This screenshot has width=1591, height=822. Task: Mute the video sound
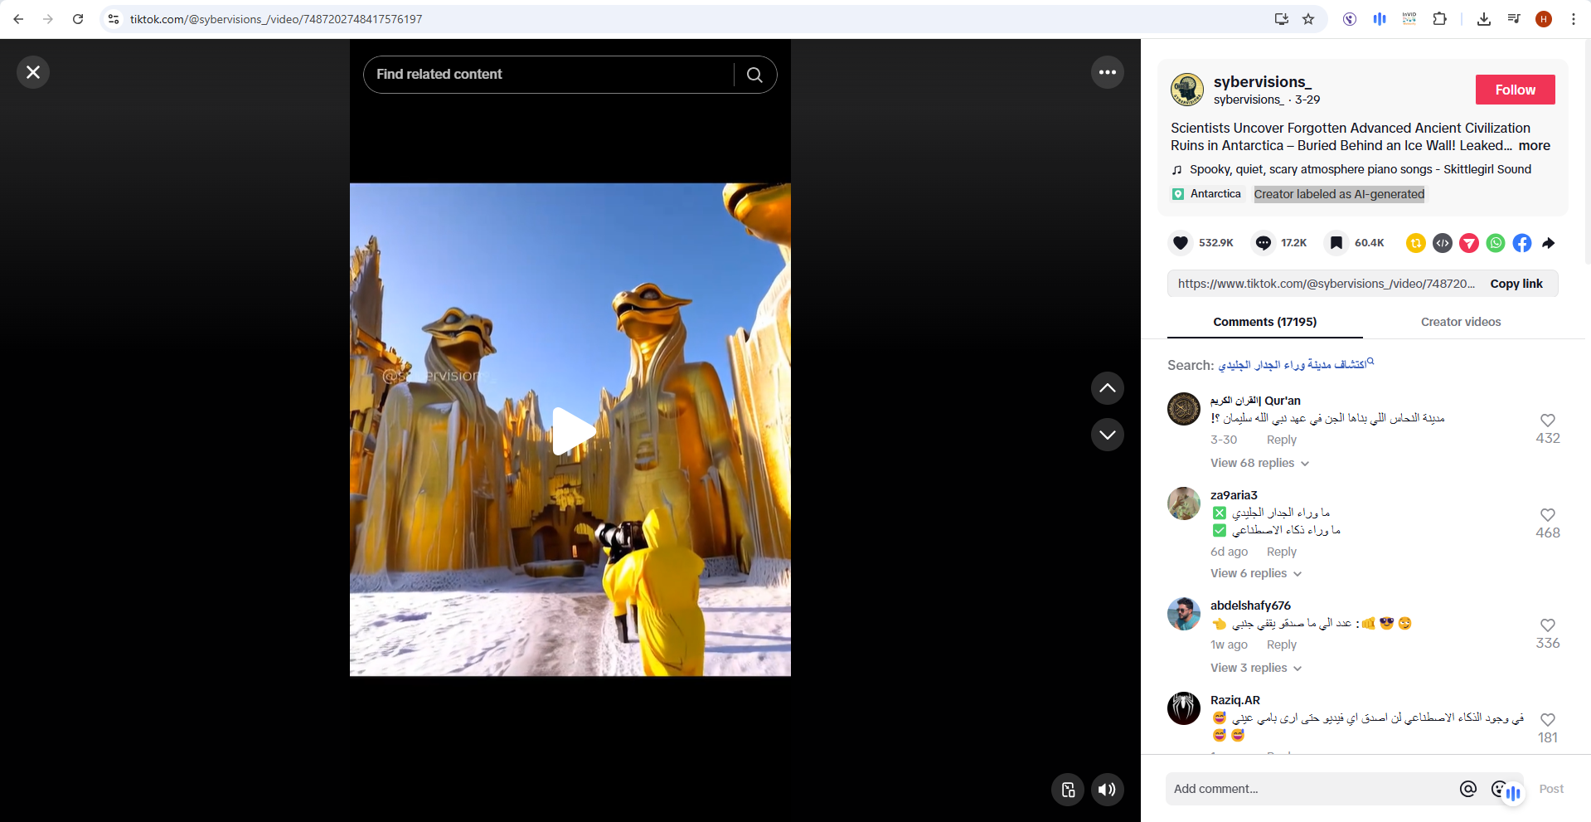tap(1107, 790)
